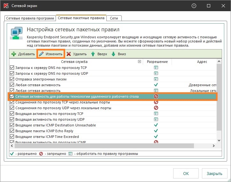
Task: Click the Разрешение column header
Action: 157,62
